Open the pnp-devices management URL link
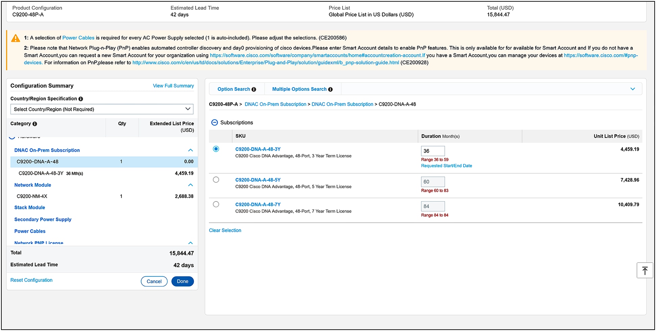The height and width of the screenshot is (331, 656). (x=601, y=55)
